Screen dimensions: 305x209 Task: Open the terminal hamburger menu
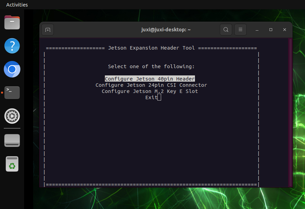tap(240, 30)
